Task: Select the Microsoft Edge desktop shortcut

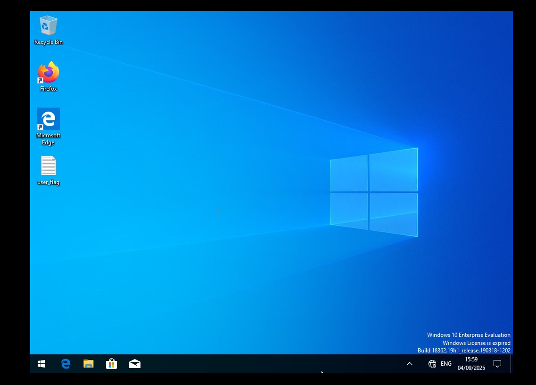Action: point(48,119)
